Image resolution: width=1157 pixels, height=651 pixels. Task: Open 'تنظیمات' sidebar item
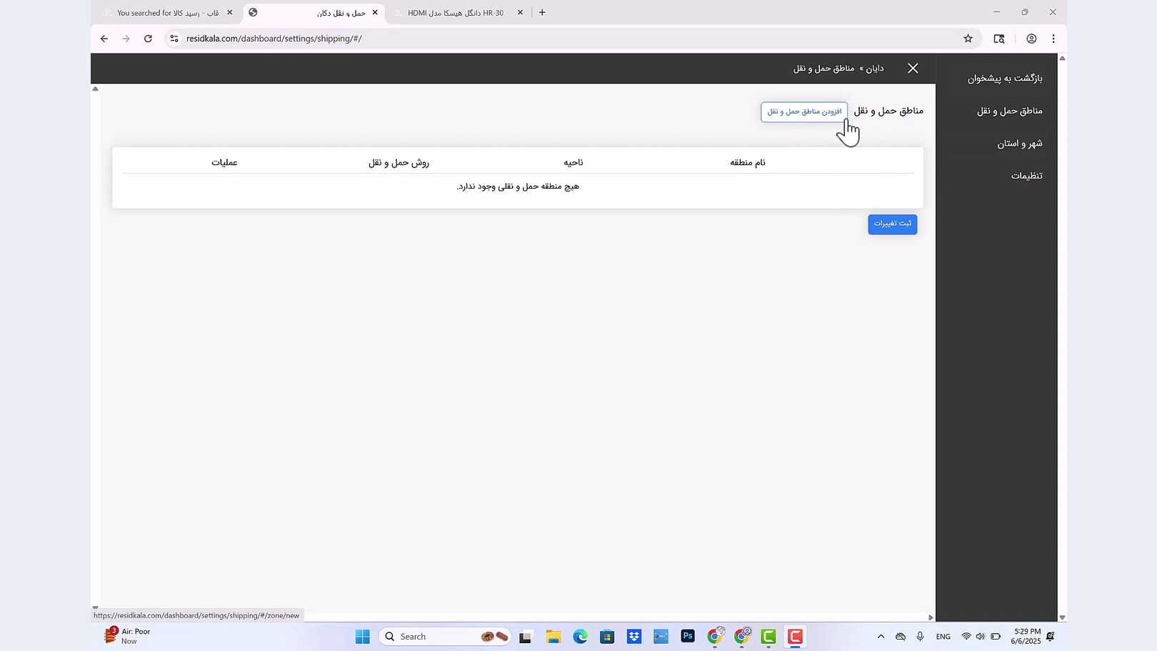click(x=1027, y=176)
